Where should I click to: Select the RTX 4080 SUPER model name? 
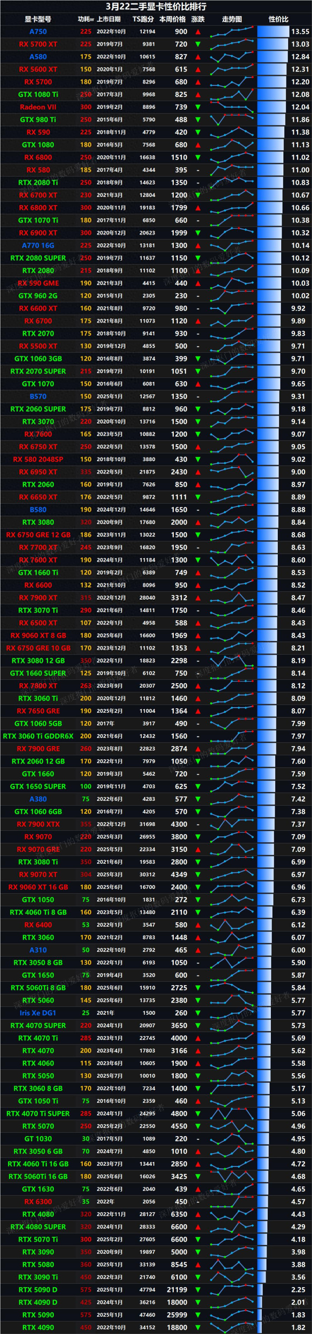[38, 1227]
